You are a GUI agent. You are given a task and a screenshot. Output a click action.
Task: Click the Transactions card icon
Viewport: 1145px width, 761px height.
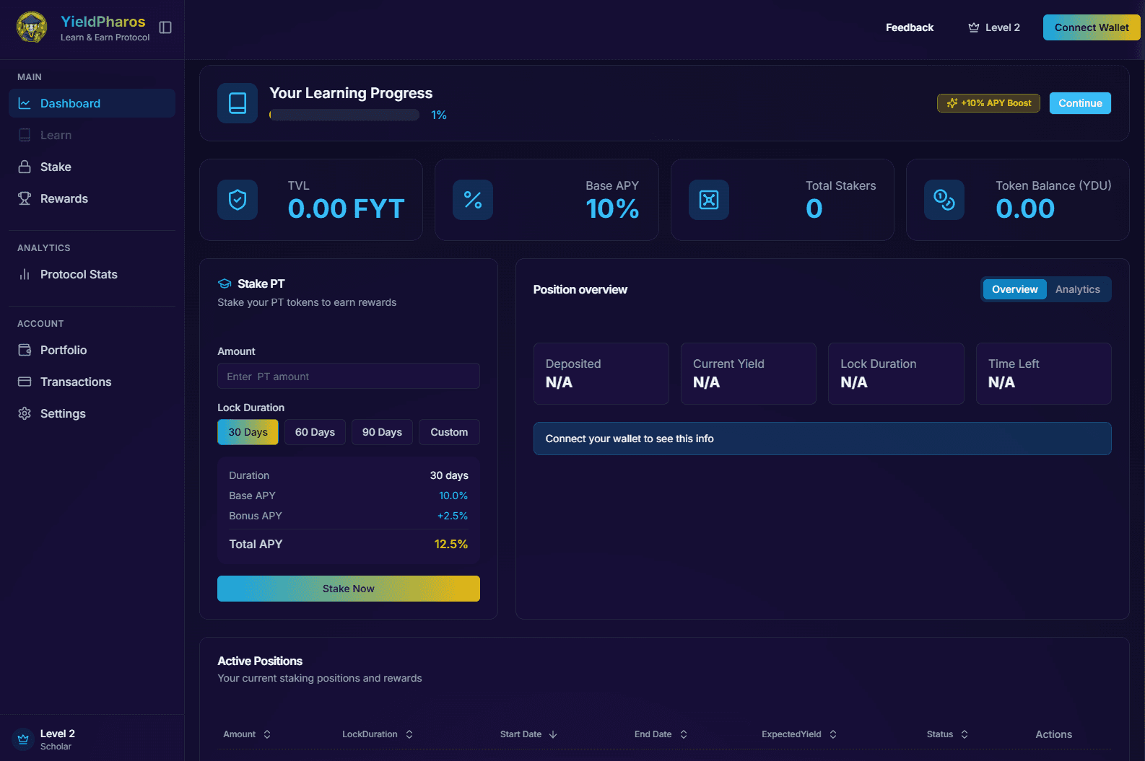point(25,382)
